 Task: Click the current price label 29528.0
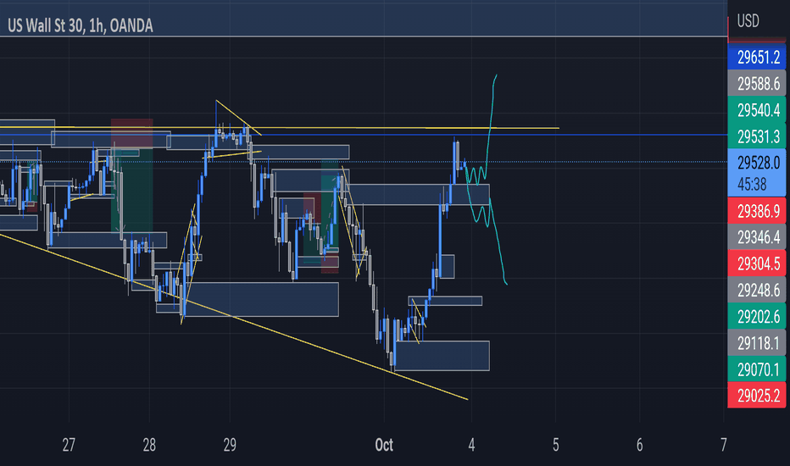tap(759, 163)
